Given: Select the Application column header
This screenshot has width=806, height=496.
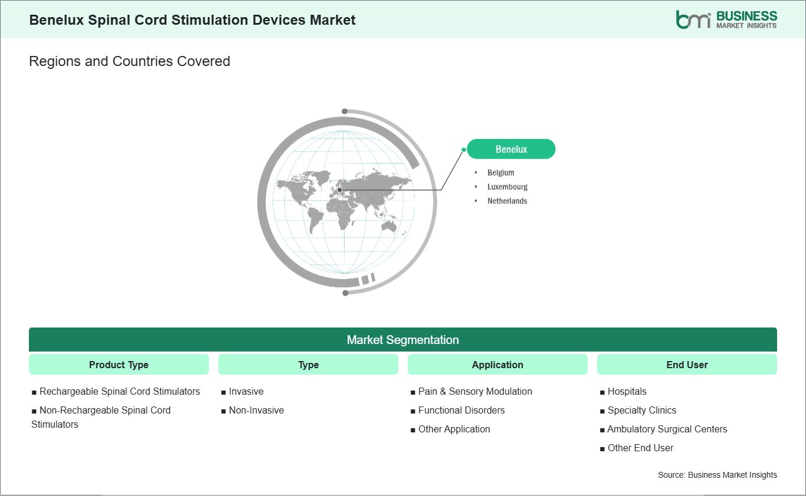Looking at the screenshot, I should click(497, 365).
